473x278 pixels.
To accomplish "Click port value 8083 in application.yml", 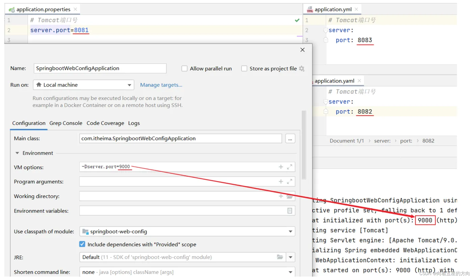I will click(365, 40).
